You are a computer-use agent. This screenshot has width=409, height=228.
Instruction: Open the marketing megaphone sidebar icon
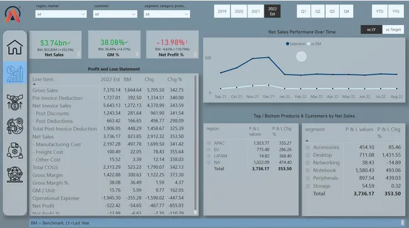coord(15,126)
